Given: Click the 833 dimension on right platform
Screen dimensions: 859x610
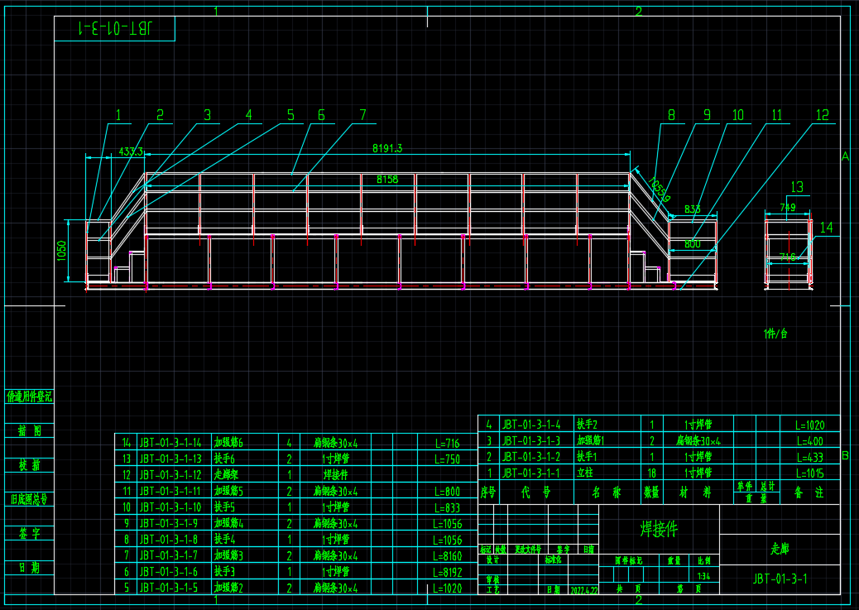Looking at the screenshot, I should pos(693,209).
